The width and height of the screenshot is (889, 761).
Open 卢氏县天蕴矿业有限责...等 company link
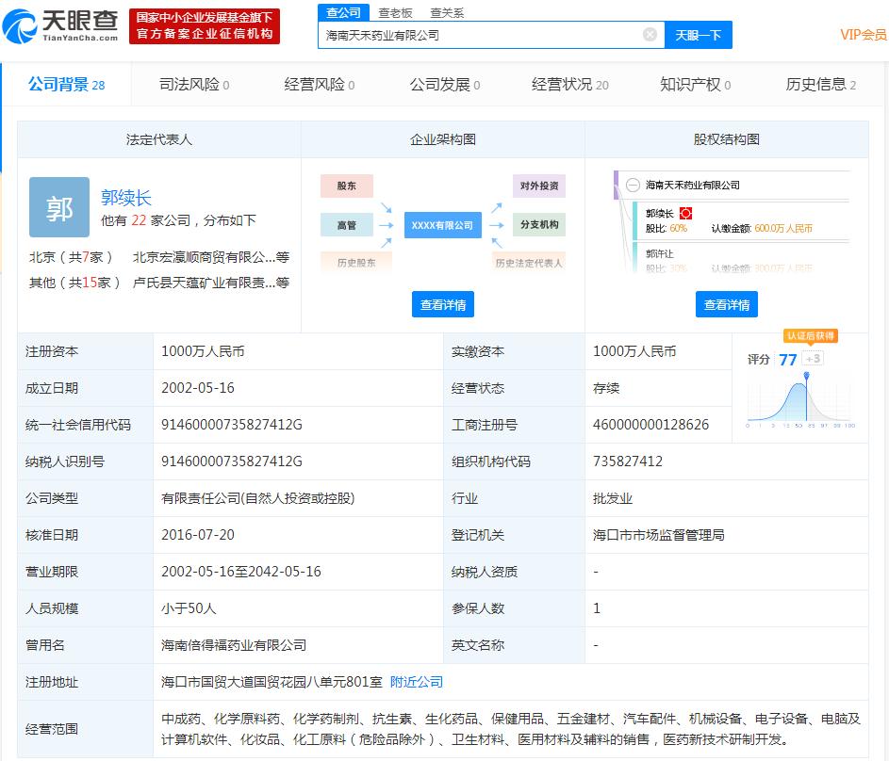coord(211,282)
